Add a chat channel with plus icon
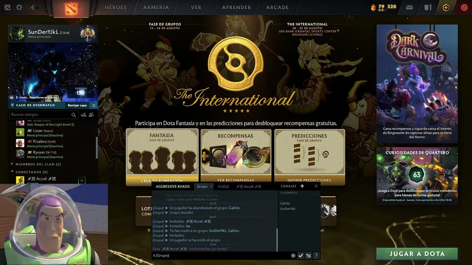Screen dimensions: 472x265 (302, 186)
